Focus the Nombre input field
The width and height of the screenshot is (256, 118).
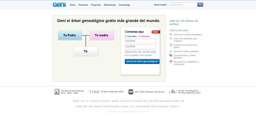click(x=140, y=41)
